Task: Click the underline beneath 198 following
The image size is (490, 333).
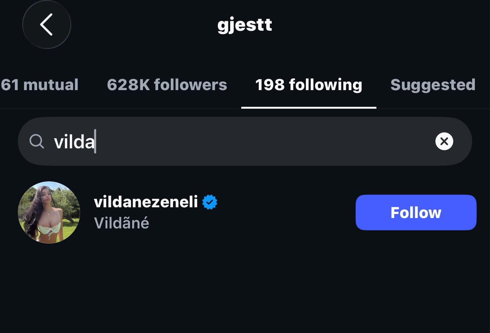Action: coord(308,108)
